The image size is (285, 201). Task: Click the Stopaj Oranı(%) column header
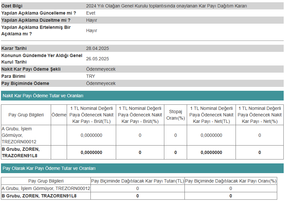click(175, 115)
